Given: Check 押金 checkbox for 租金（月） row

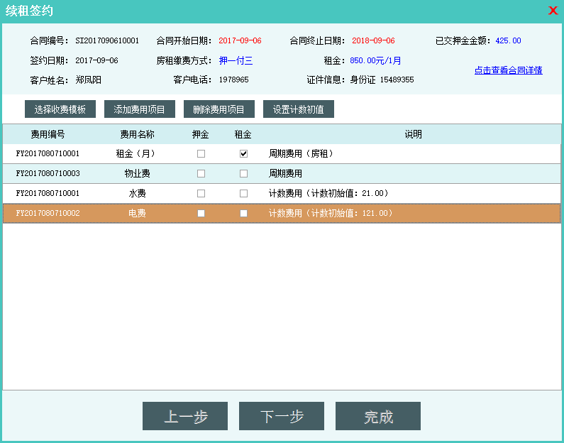Looking at the screenshot, I should click(201, 153).
